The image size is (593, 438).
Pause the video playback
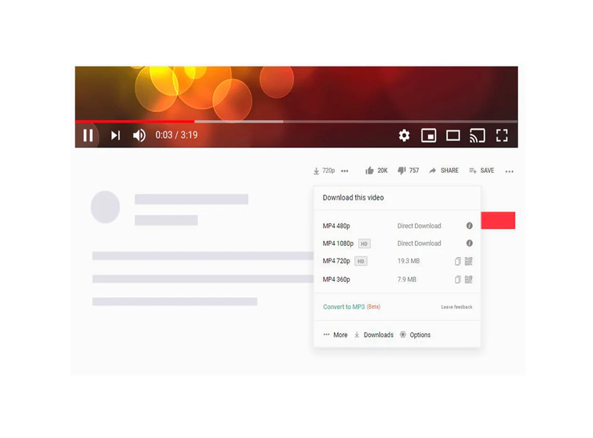click(x=87, y=135)
